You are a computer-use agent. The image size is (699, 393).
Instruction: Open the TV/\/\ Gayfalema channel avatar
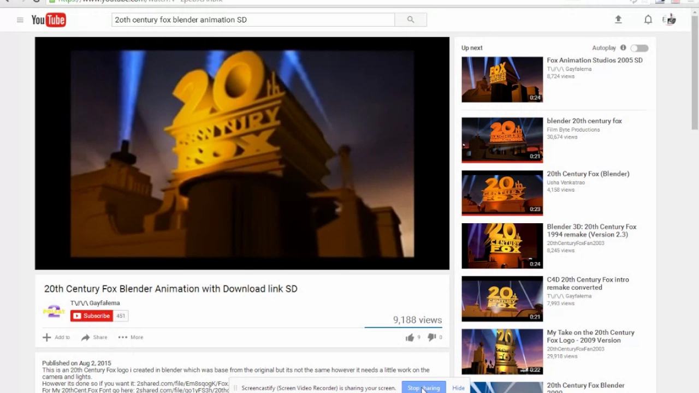click(54, 311)
